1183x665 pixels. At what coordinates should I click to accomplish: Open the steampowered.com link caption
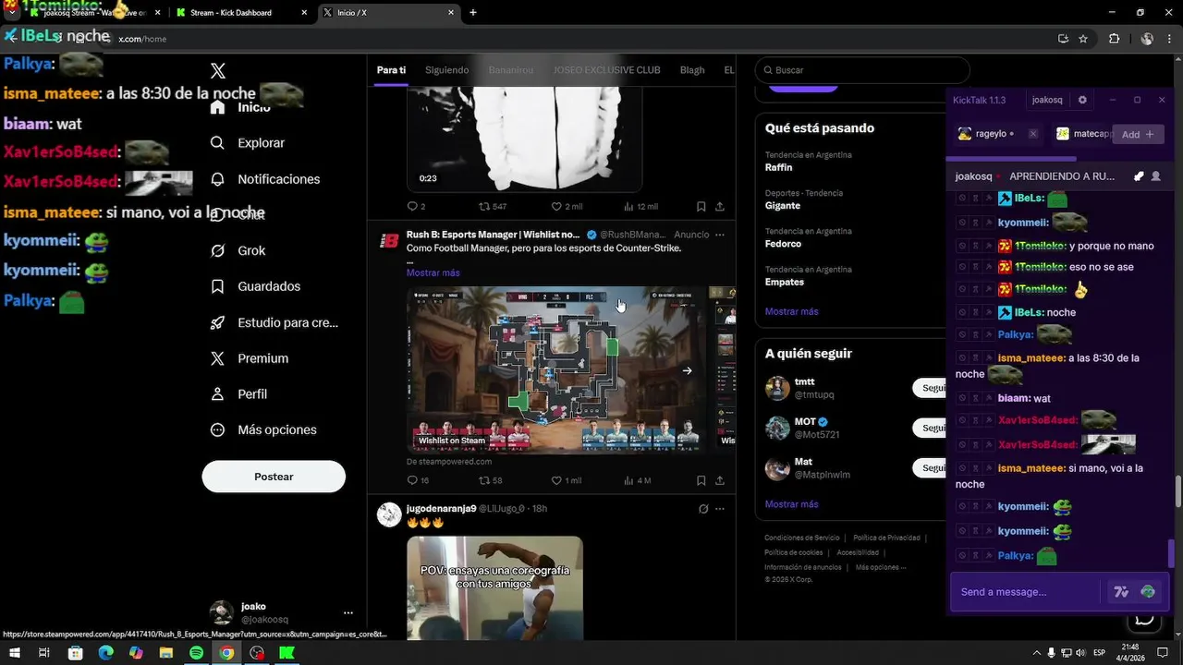coord(449,462)
